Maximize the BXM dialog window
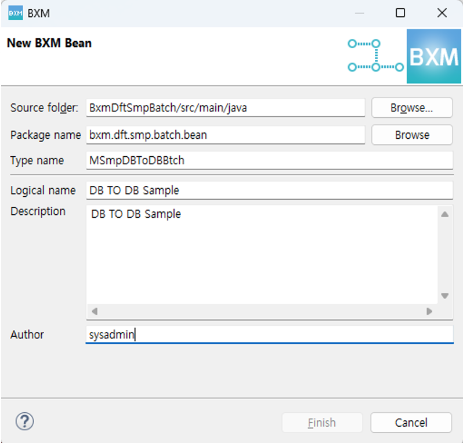Viewport: 463px width, 443px height. pos(400,13)
